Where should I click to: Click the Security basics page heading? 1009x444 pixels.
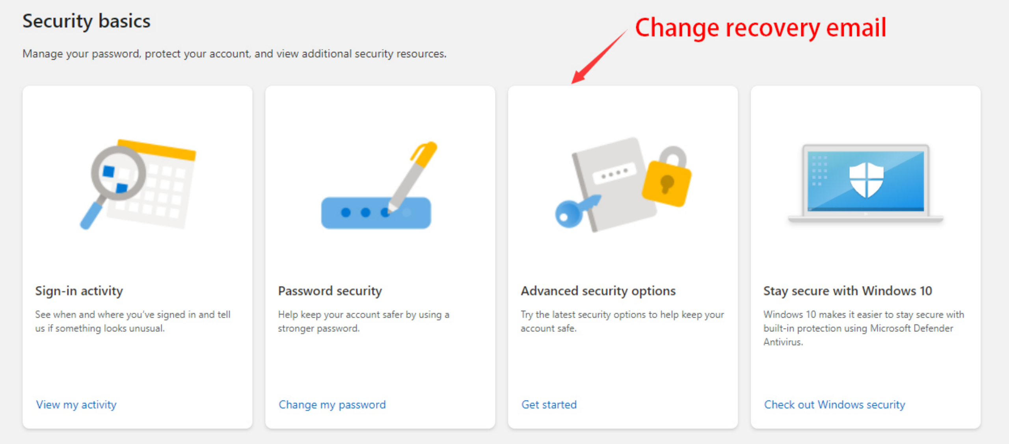(x=86, y=21)
